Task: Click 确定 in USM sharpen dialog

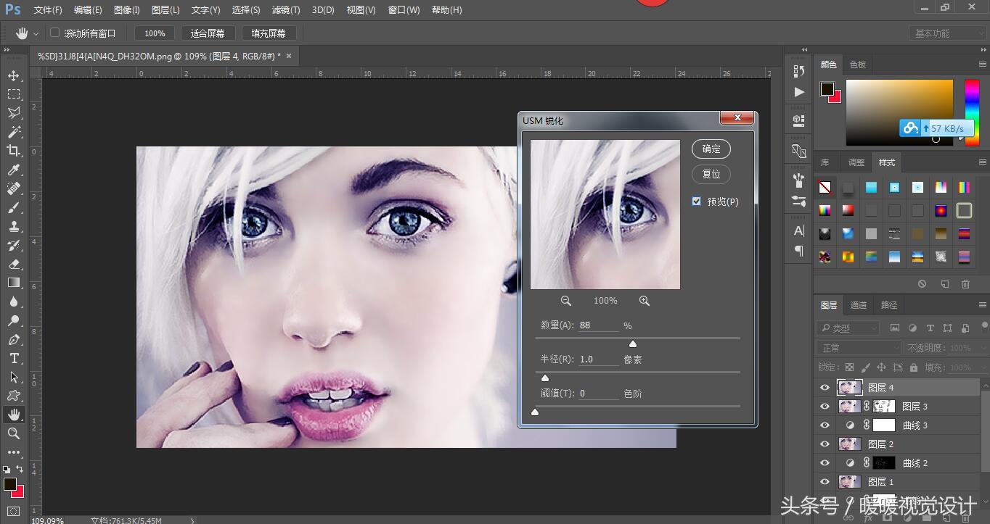Action: (711, 149)
